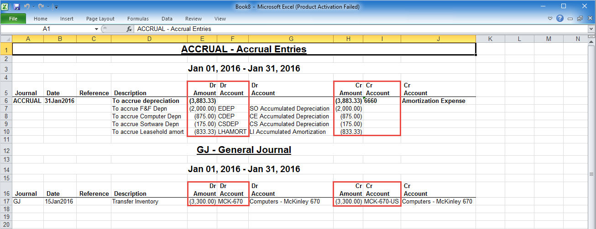Select column G header
596x229 pixels.
pyautogui.click(x=291, y=39)
